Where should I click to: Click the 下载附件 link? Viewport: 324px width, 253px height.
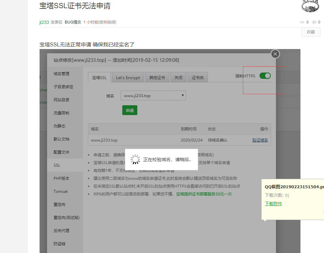click(273, 204)
